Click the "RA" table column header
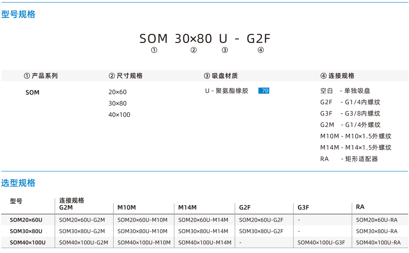The image size is (409, 253). [360, 207]
